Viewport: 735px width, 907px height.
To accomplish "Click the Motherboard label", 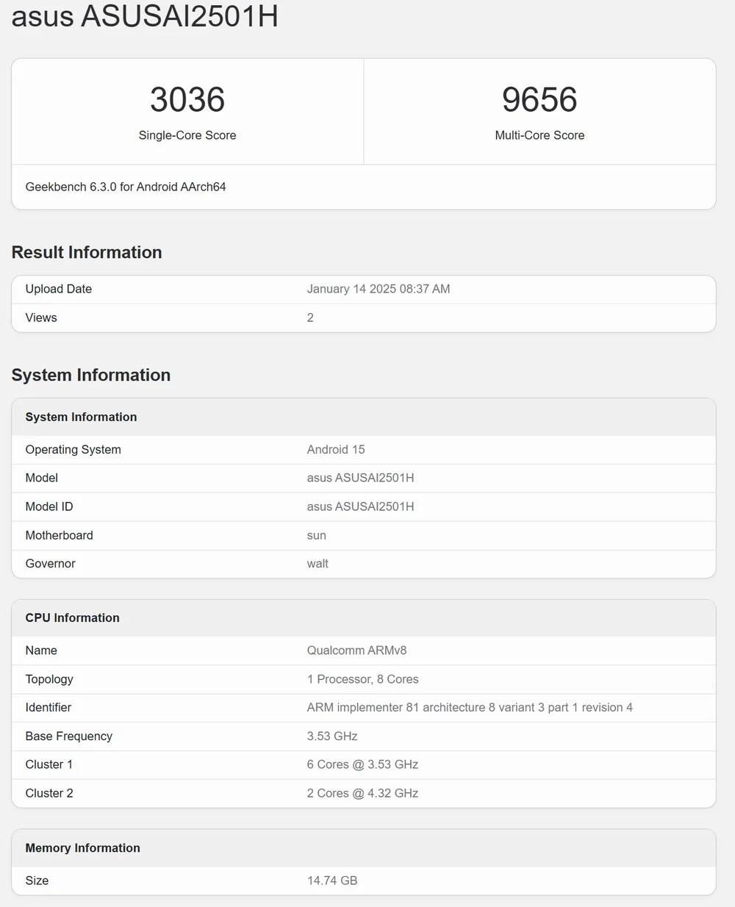I will (60, 535).
